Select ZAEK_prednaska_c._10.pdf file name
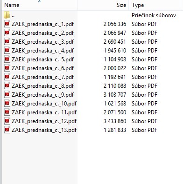 pyautogui.click(x=44, y=104)
